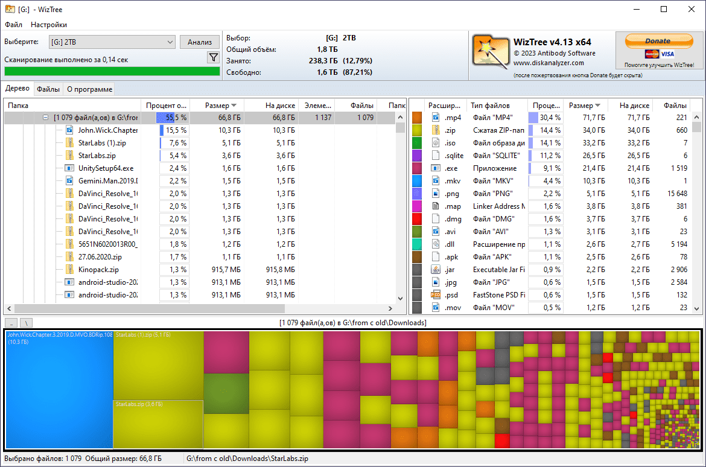
Task: Click the red .dmg color swatch
Action: pyautogui.click(x=417, y=219)
